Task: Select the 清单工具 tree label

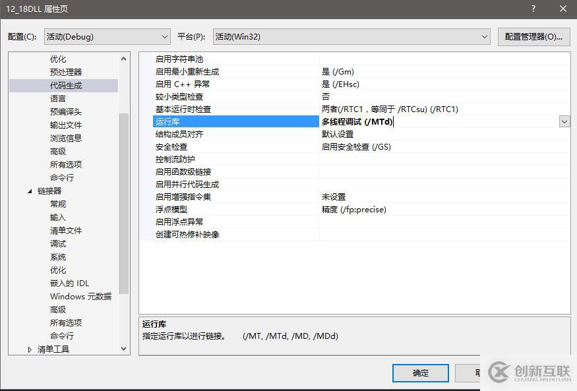Action: 53,349
